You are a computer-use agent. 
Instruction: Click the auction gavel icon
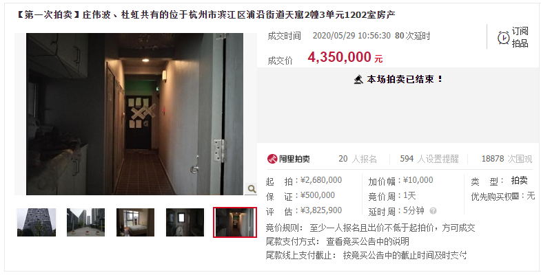click(359, 80)
